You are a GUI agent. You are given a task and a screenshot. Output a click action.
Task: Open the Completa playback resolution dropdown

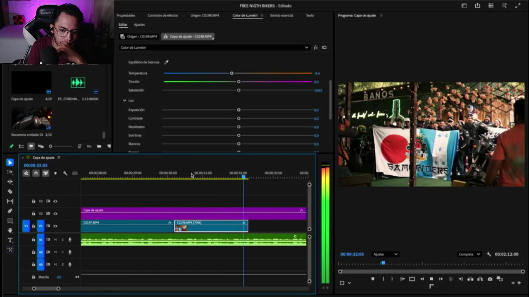469,254
